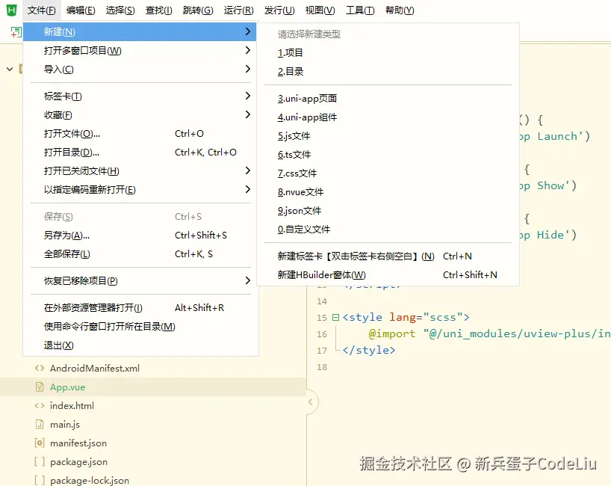Choose 另存为(A)... in file menu

point(66,236)
